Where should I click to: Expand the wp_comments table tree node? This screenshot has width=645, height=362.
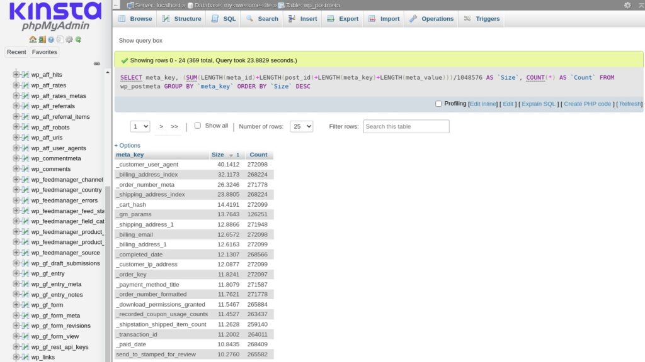point(16,169)
